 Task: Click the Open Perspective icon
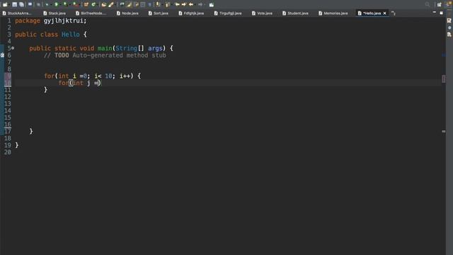pos(440,4)
